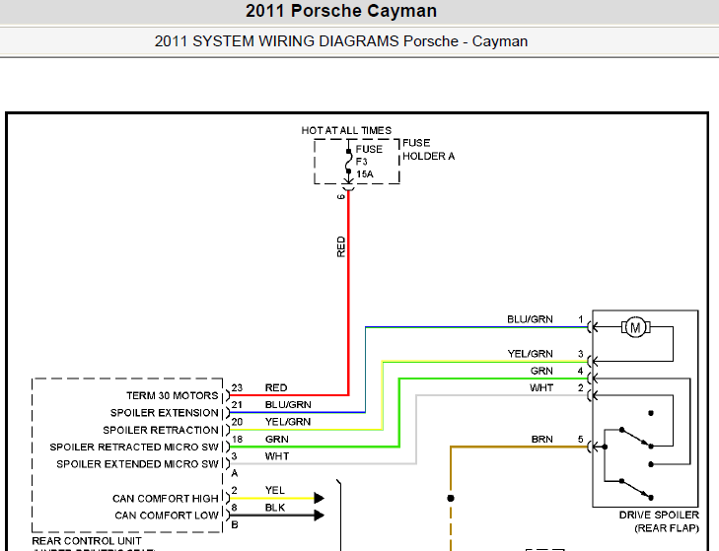Click the 'RED' label at pin 23
The image size is (719, 551).
click(x=276, y=387)
